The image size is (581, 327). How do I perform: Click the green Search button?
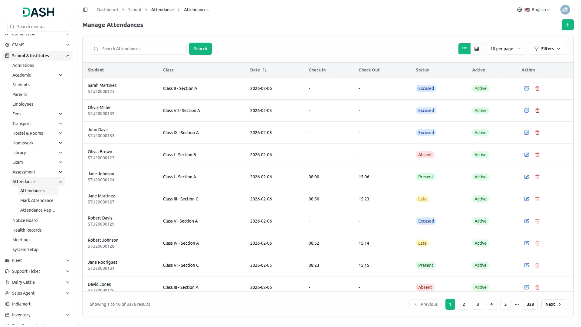click(200, 49)
